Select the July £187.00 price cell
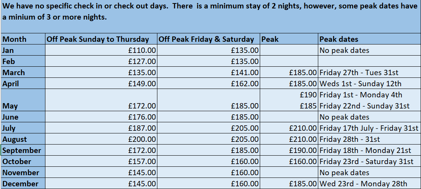The image size is (421, 189). click(x=101, y=128)
